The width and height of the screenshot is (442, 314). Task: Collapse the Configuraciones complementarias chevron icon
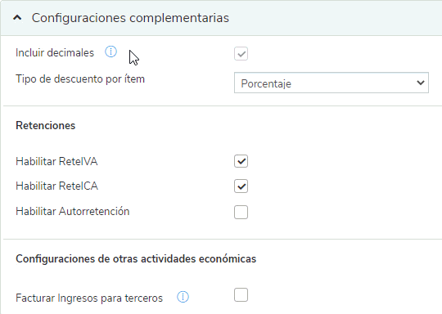pos(17,18)
